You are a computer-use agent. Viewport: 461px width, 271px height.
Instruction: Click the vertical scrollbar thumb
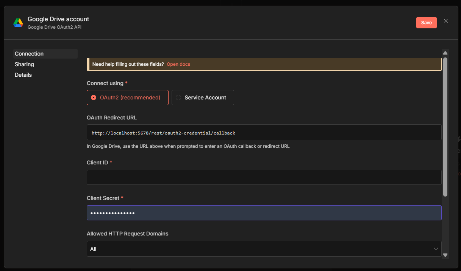[445, 127]
